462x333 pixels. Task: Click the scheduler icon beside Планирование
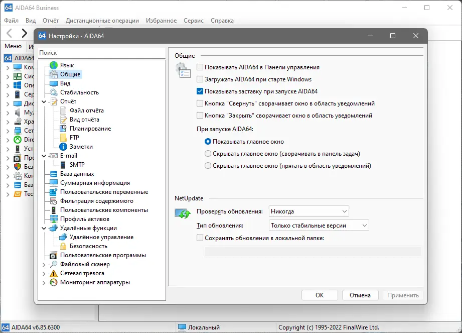click(x=63, y=129)
